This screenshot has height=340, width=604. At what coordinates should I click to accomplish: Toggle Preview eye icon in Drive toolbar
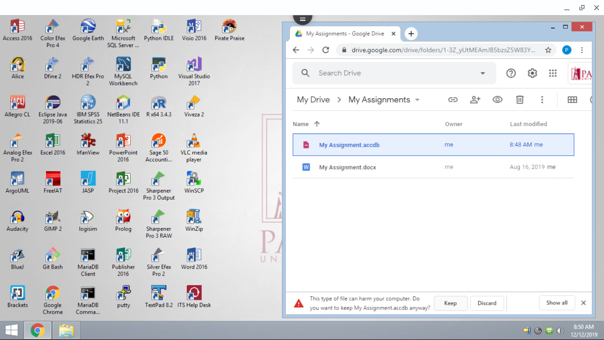pyautogui.click(x=497, y=100)
